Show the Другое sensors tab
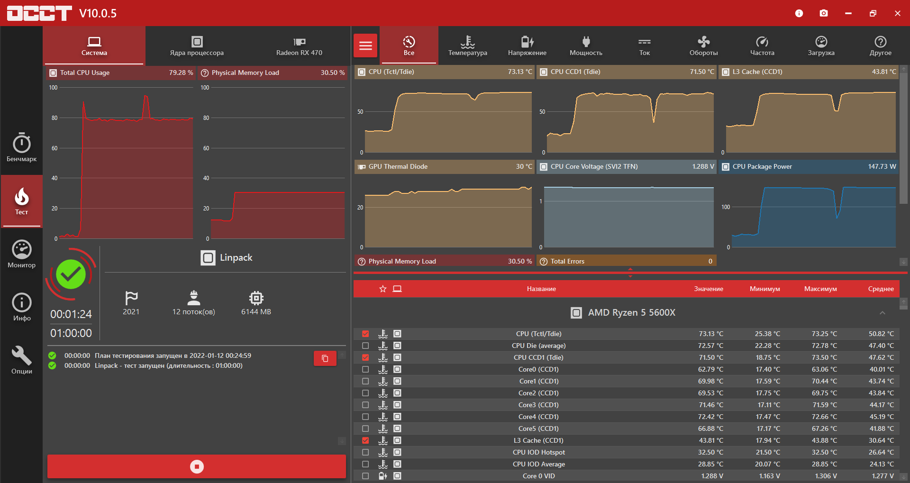The image size is (910, 483). 880,46
